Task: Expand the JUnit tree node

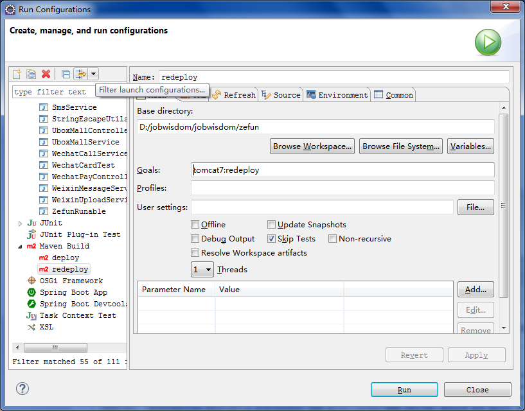Action: pyautogui.click(x=20, y=223)
